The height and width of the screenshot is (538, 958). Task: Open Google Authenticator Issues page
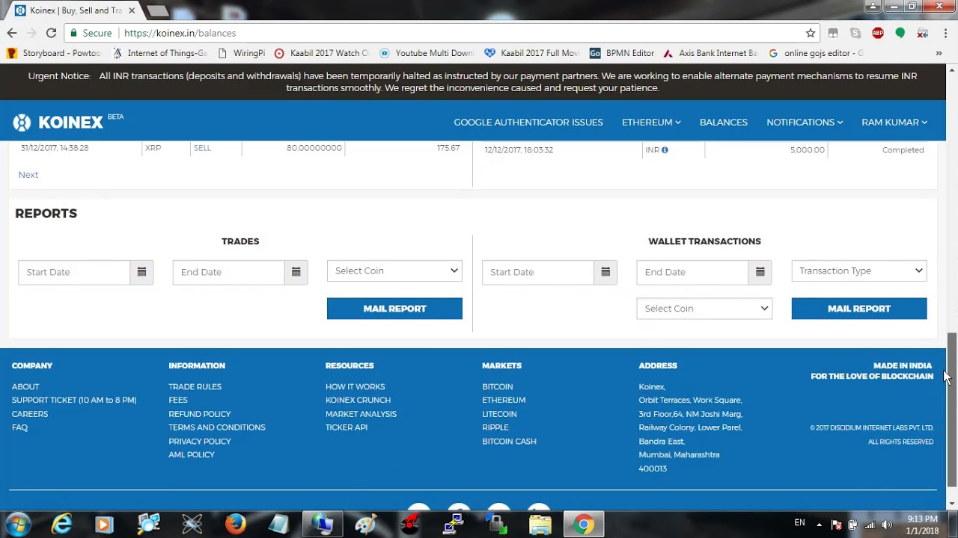(x=528, y=123)
